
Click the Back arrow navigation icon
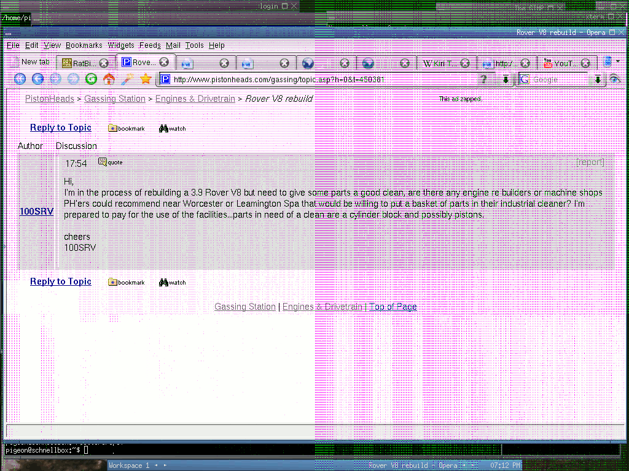click(37, 79)
